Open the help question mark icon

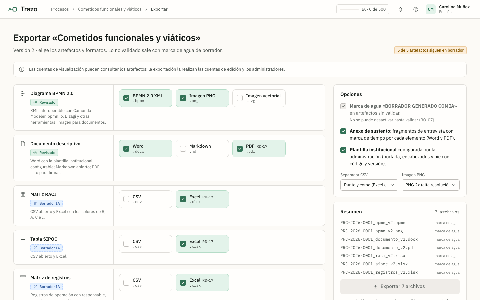(416, 9)
